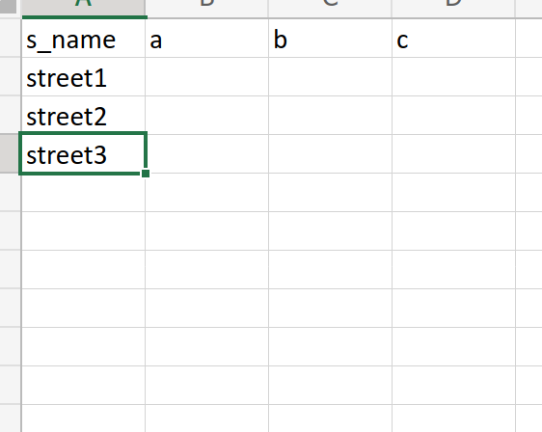Select the empty cell right of street3
Image resolution: width=542 pixels, height=432 pixels.
tap(206, 153)
